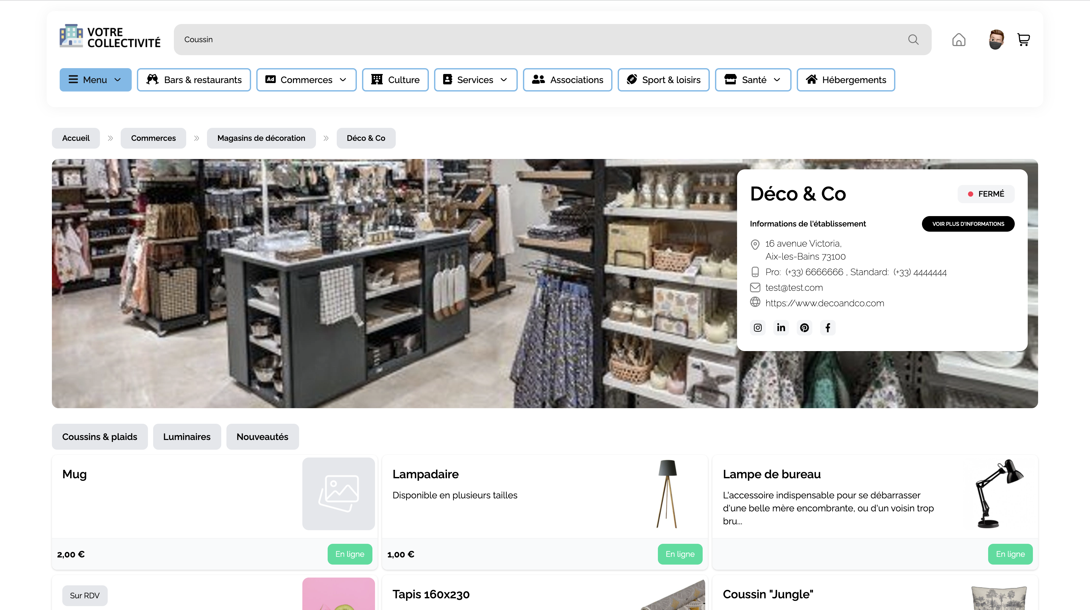The image size is (1090, 610).
Task: Select the Luminaires tab
Action: tap(187, 436)
